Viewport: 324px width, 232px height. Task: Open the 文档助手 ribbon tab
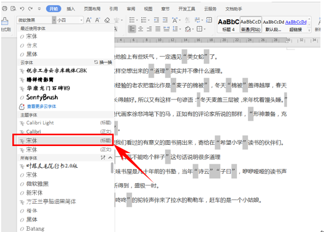[x=234, y=9]
